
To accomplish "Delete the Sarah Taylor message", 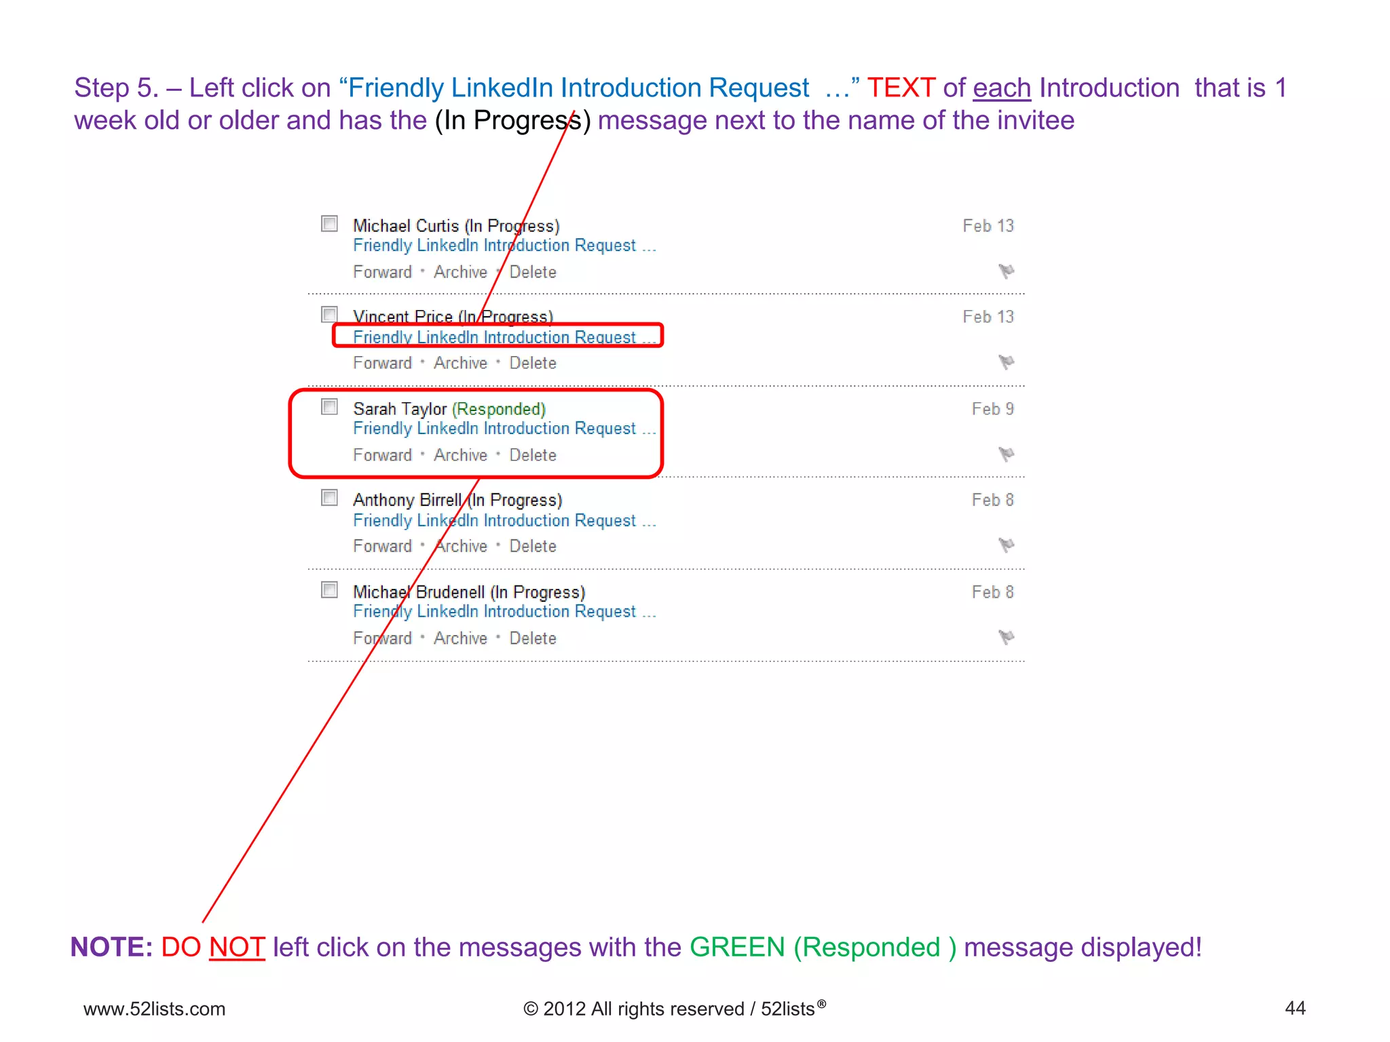I will tap(533, 455).
